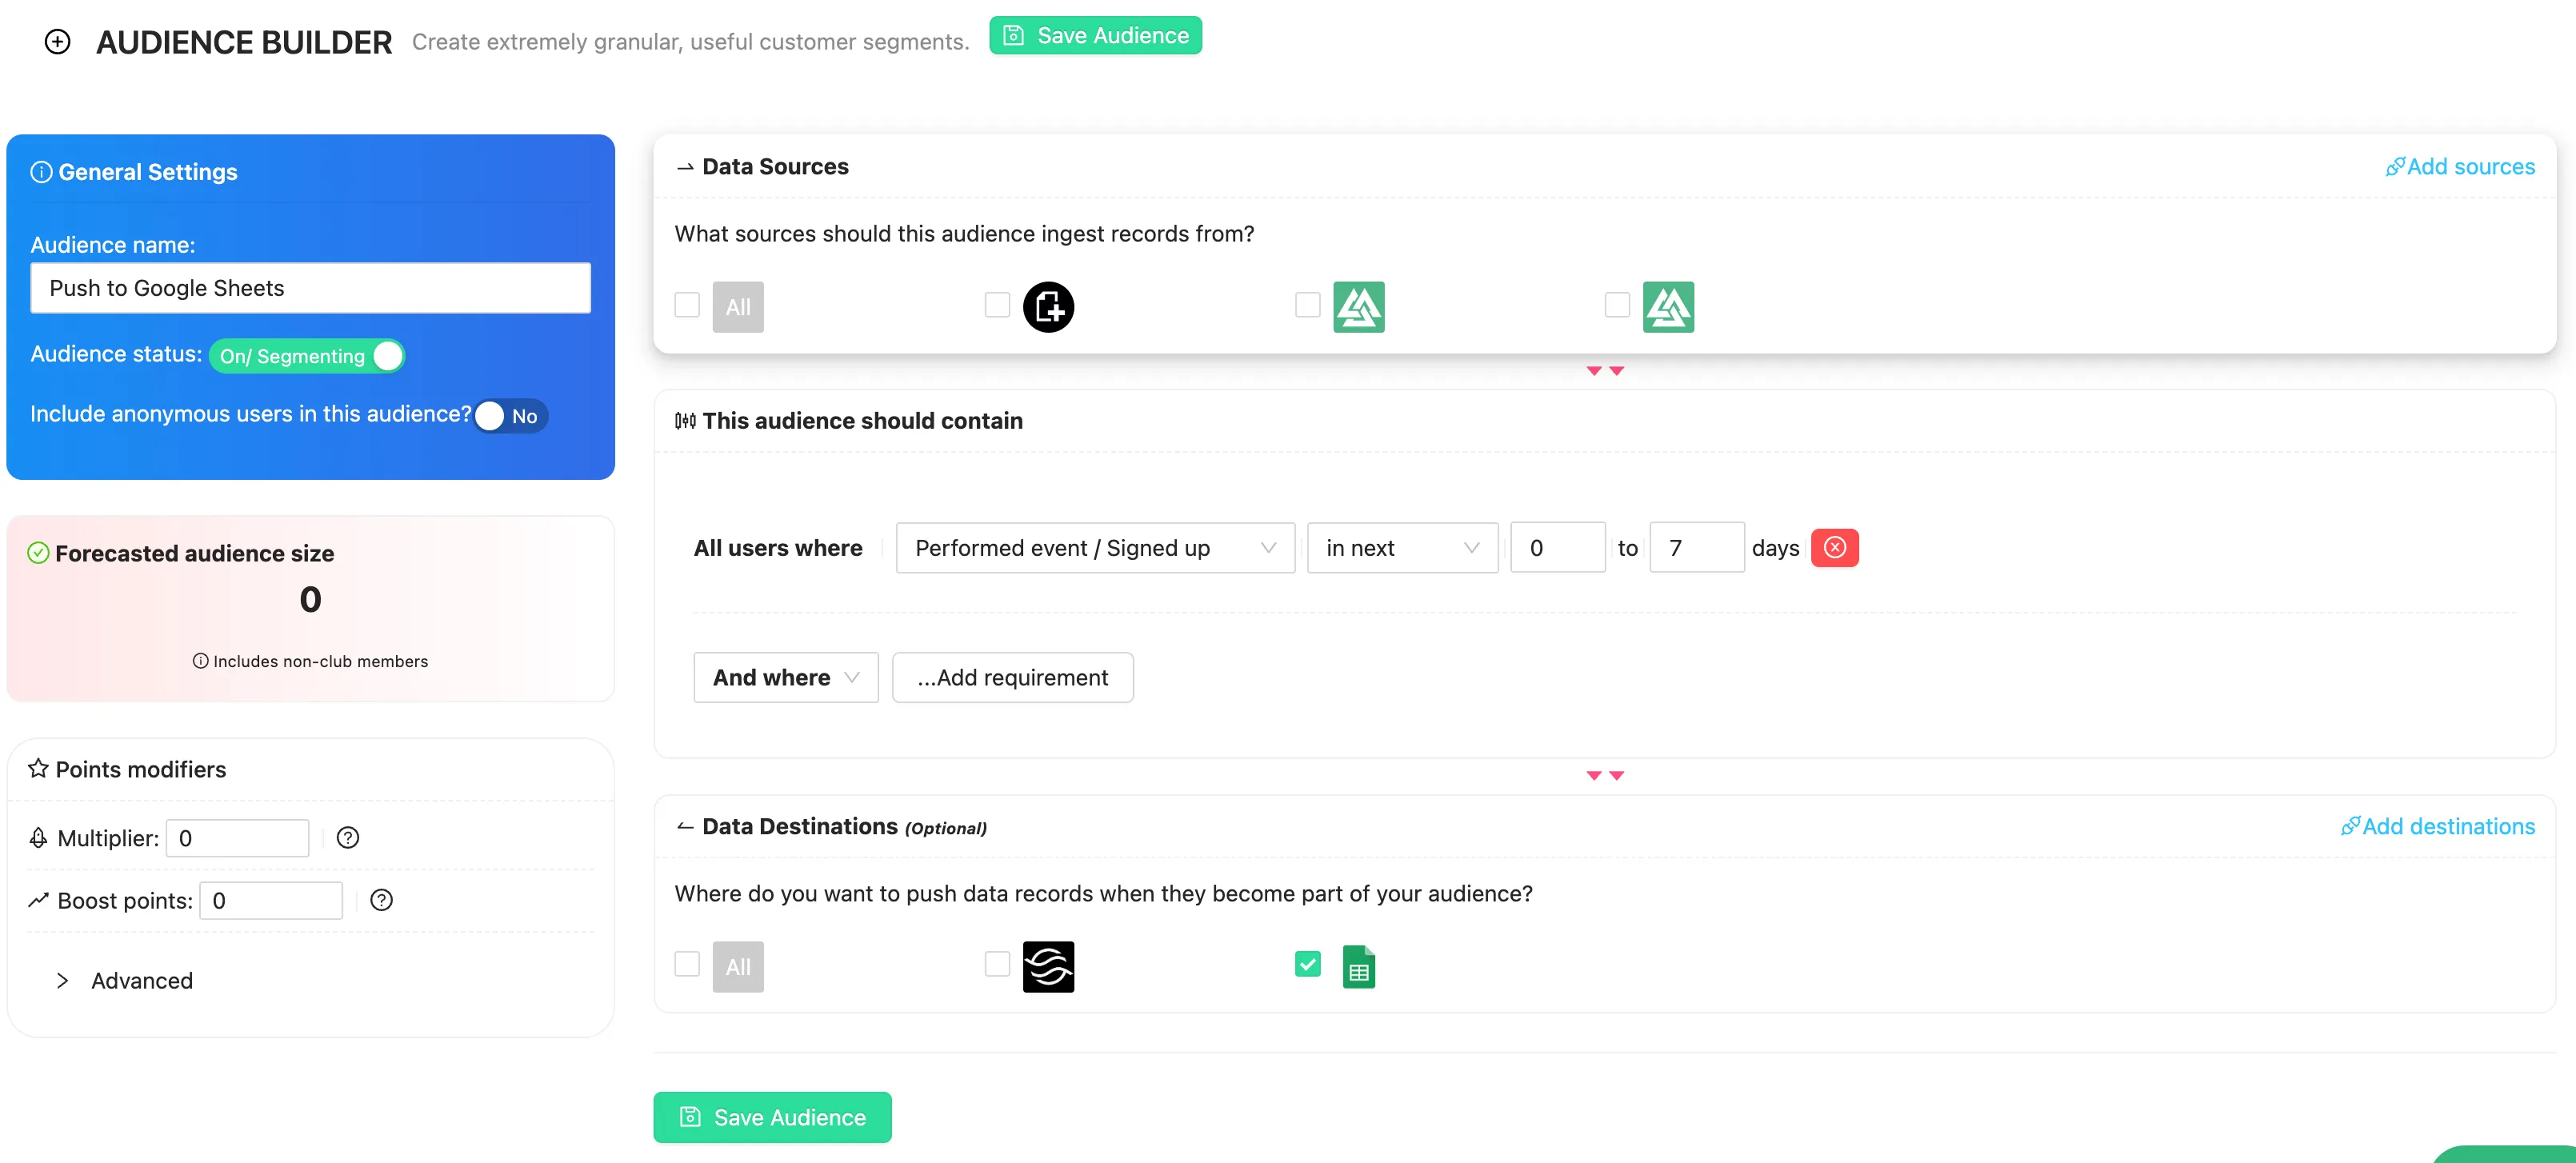Screen dimensions: 2576x1163
Task: Click the Add sources link
Action: coord(2459,166)
